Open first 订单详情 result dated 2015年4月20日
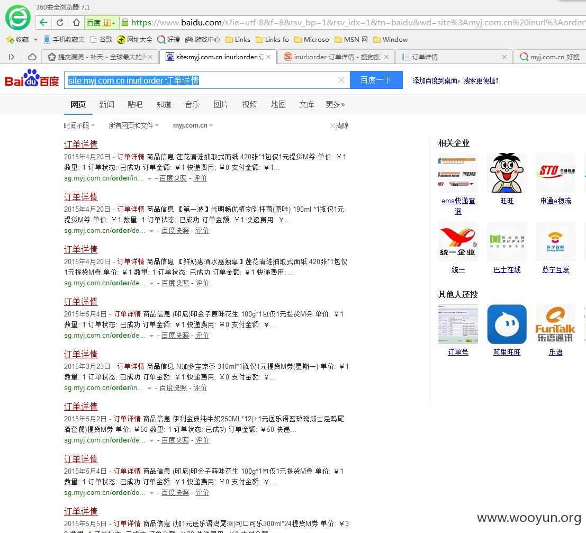The height and width of the screenshot is (533, 586). point(80,144)
